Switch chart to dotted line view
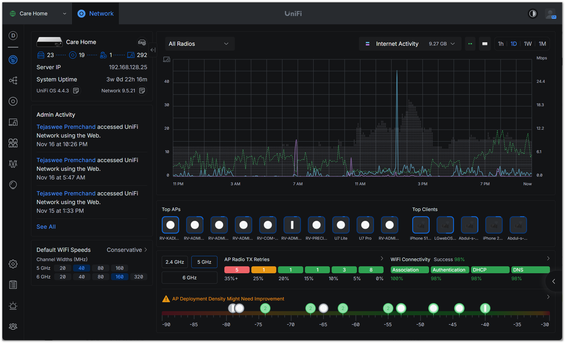The width and height of the screenshot is (565, 343). coord(470,44)
